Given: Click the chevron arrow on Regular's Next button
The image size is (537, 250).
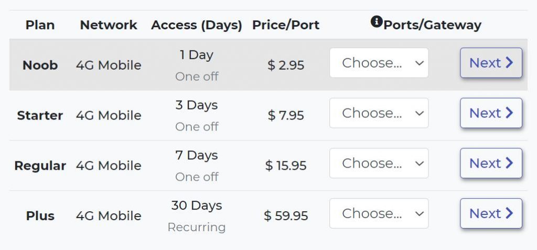Looking at the screenshot, I should [x=509, y=163].
